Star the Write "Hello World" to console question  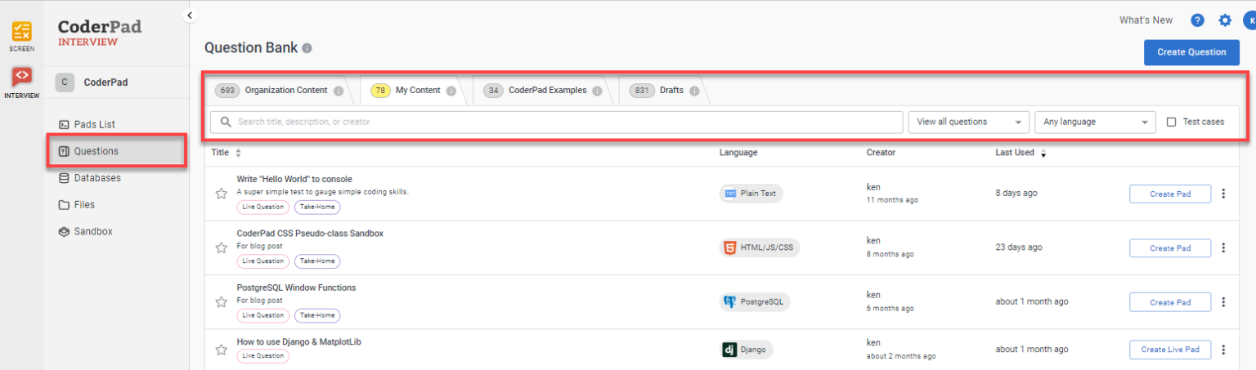(221, 194)
